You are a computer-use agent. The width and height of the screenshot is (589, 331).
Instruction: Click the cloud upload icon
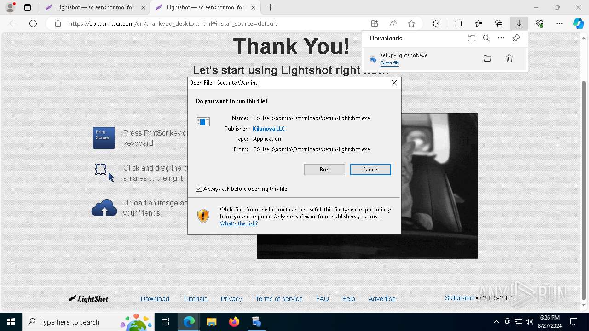pyautogui.click(x=104, y=208)
